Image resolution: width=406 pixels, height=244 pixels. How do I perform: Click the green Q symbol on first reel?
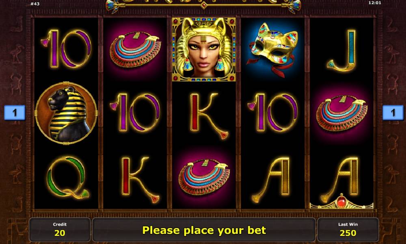click(x=67, y=177)
